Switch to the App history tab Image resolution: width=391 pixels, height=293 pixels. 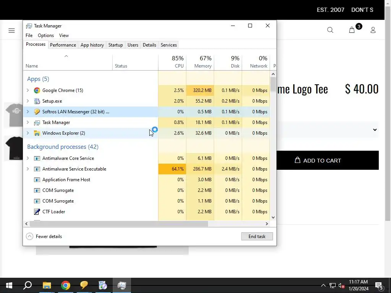92,45
